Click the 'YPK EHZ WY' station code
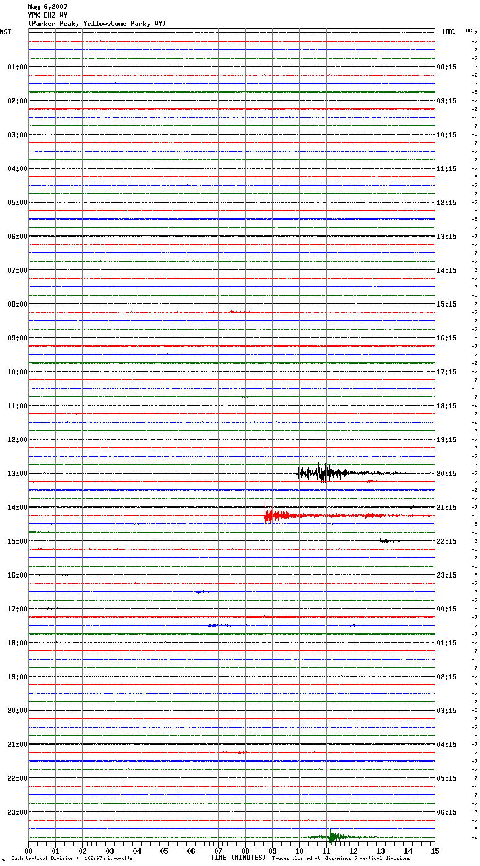Screen dimensions: 480x866 47,15
